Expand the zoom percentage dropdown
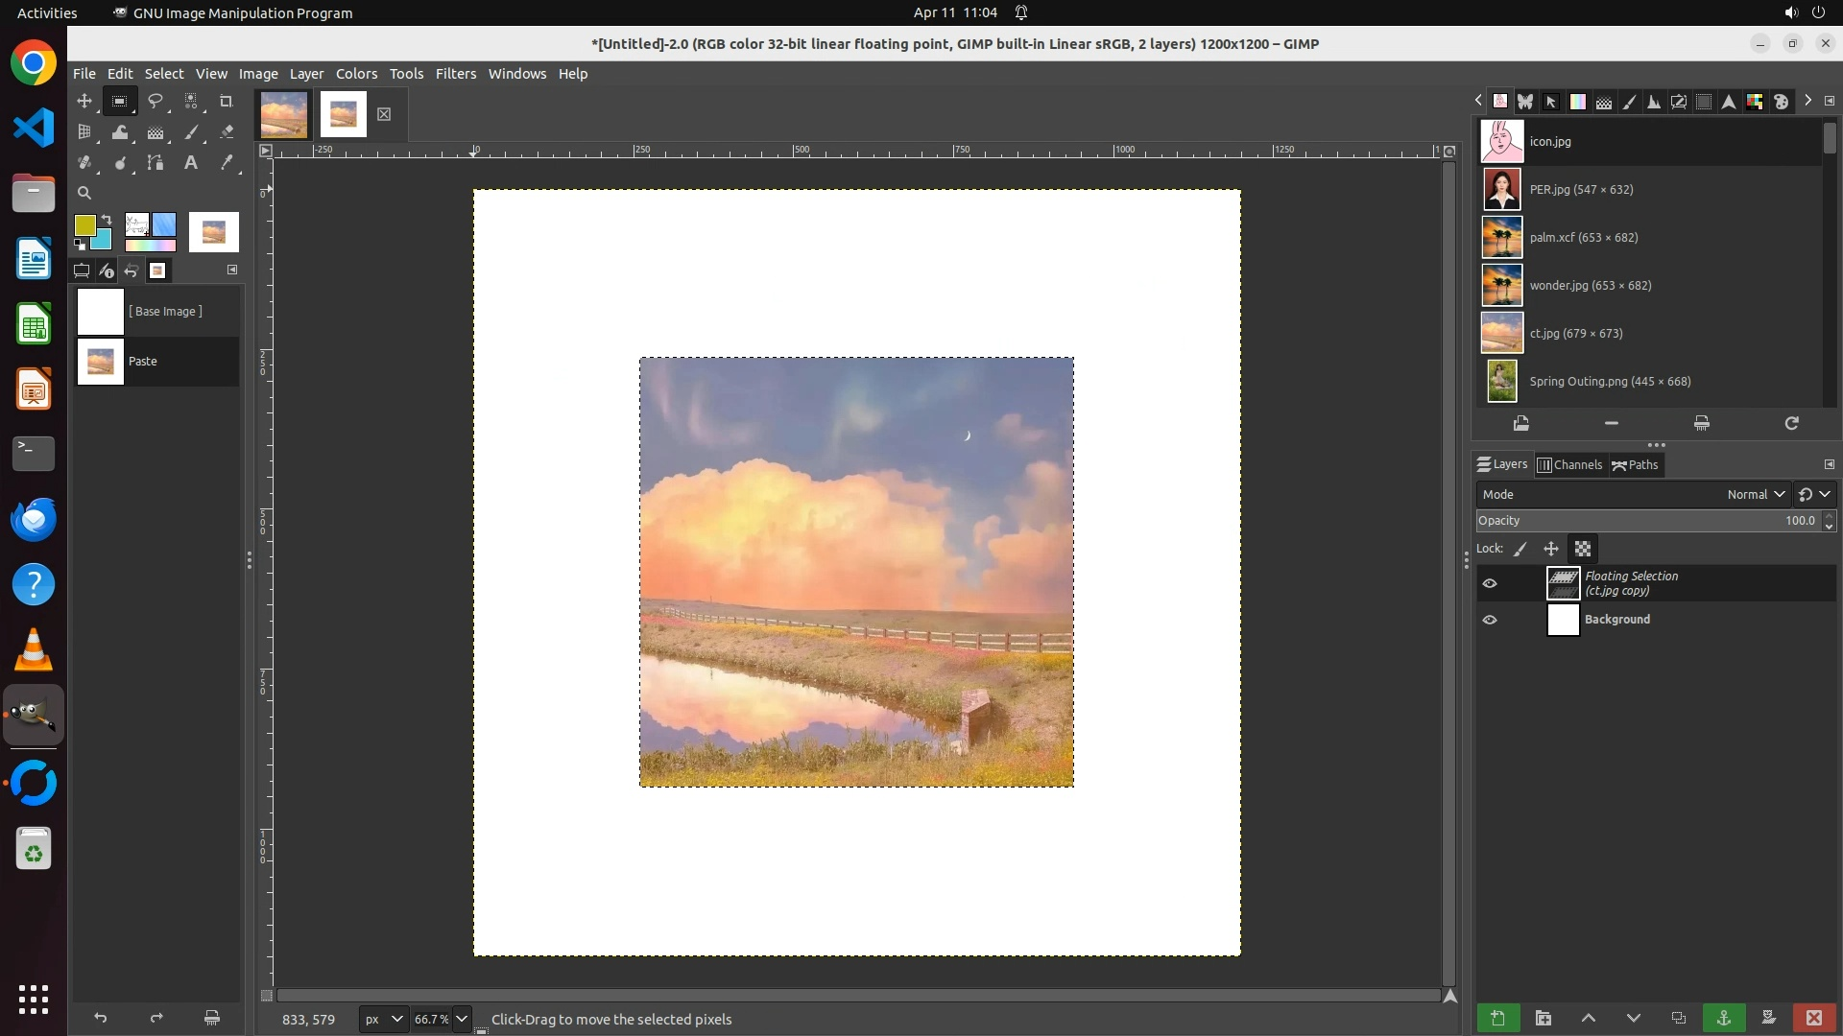This screenshot has height=1036, width=1843. pos(462,1019)
